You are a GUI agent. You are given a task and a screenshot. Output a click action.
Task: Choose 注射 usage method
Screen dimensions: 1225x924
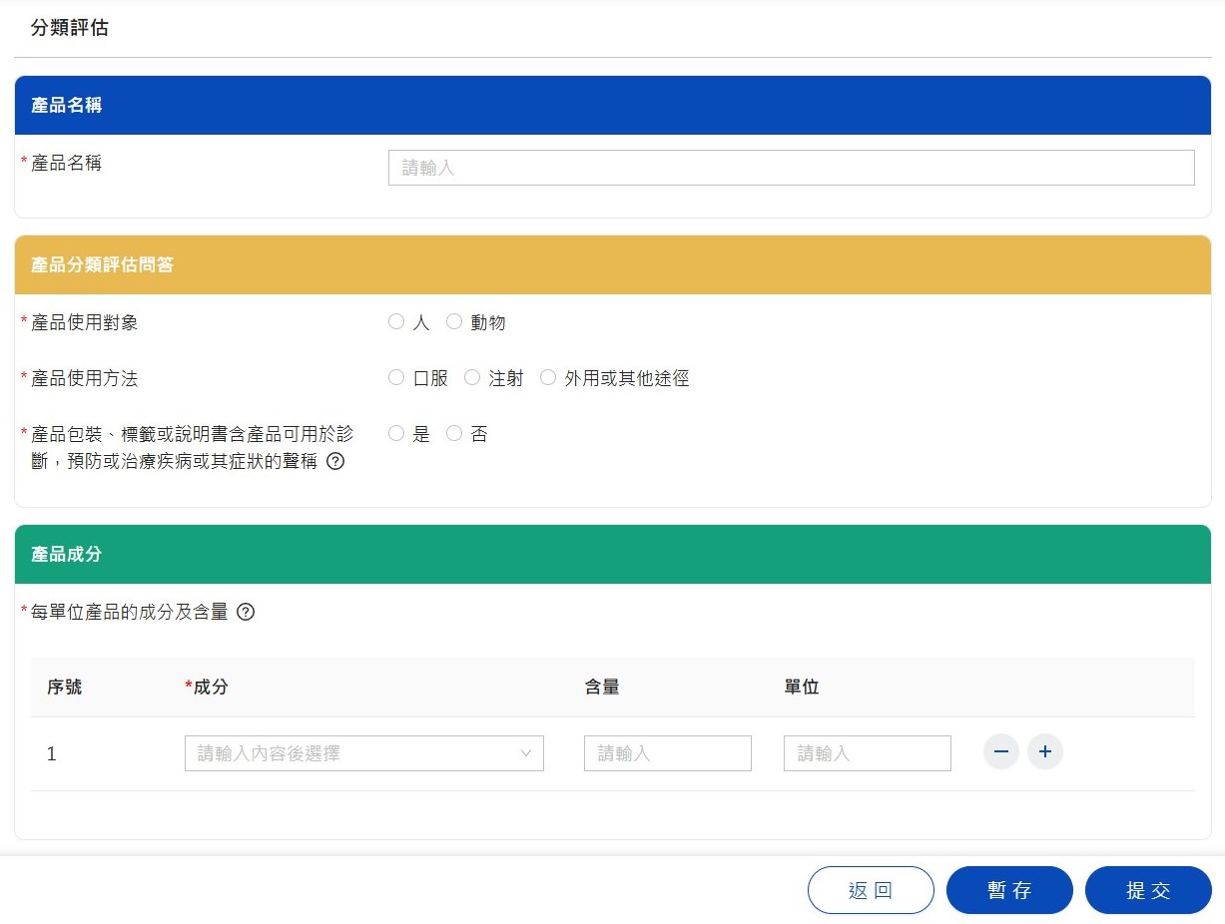(473, 378)
